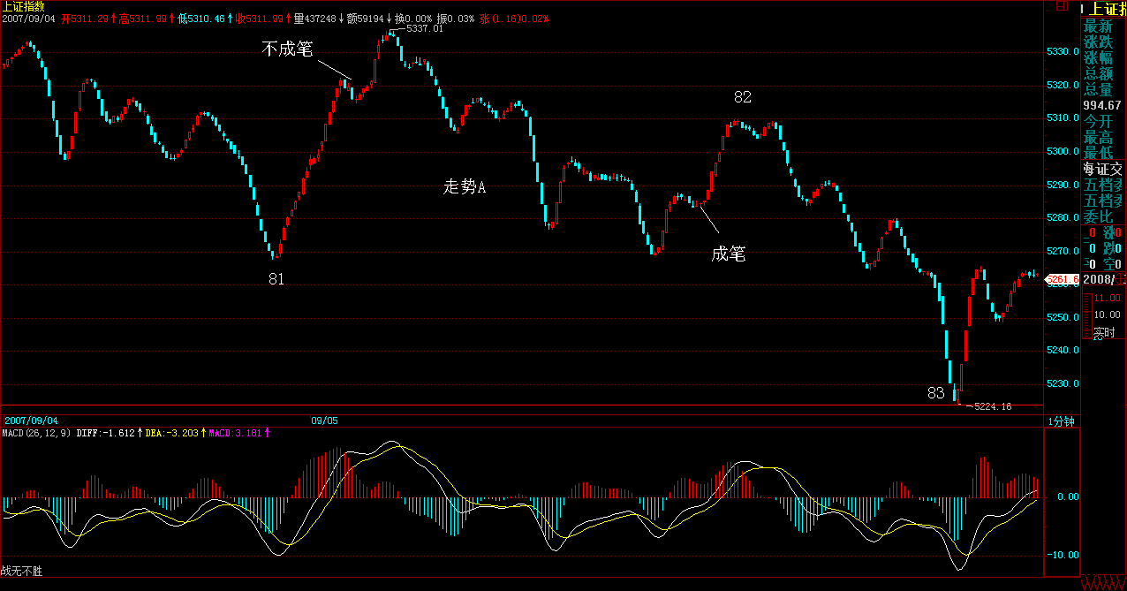Click the MACD(26,12,9) indicator label
The width and height of the screenshot is (1127, 591).
coord(36,433)
